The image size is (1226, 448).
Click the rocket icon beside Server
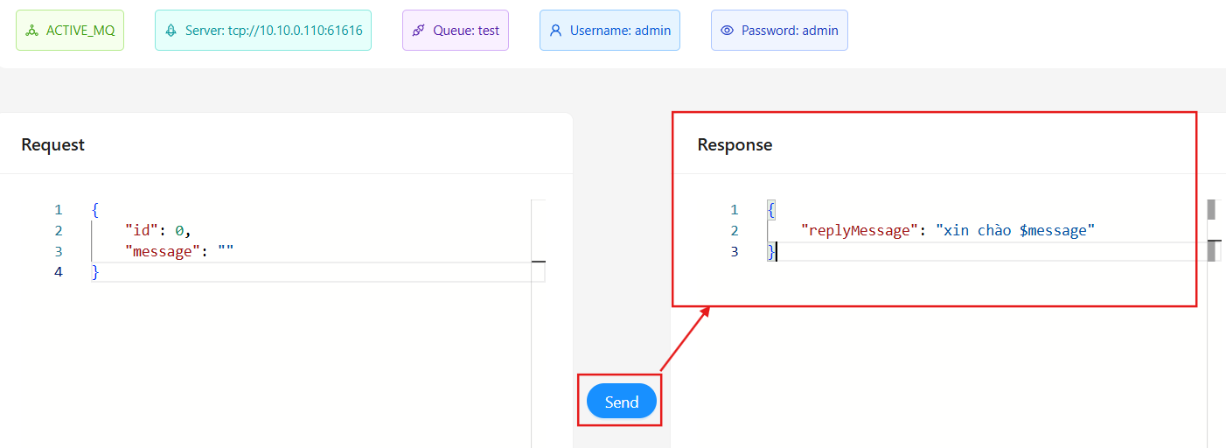coord(171,31)
